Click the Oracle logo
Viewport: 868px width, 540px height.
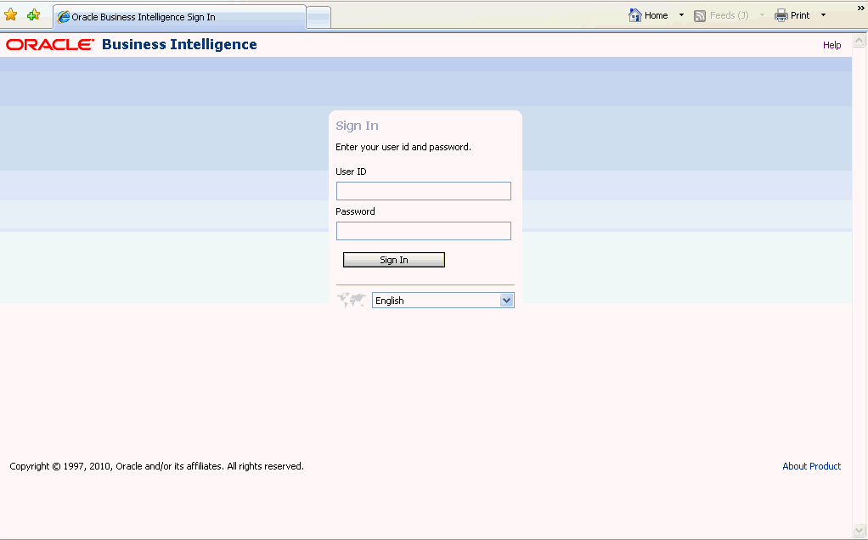[x=50, y=44]
